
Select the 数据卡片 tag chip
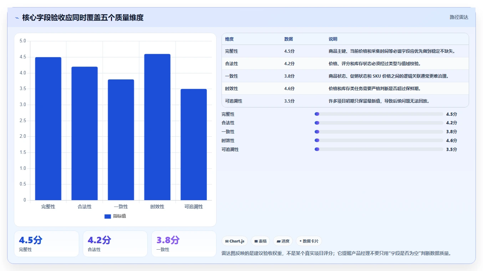coord(309,241)
